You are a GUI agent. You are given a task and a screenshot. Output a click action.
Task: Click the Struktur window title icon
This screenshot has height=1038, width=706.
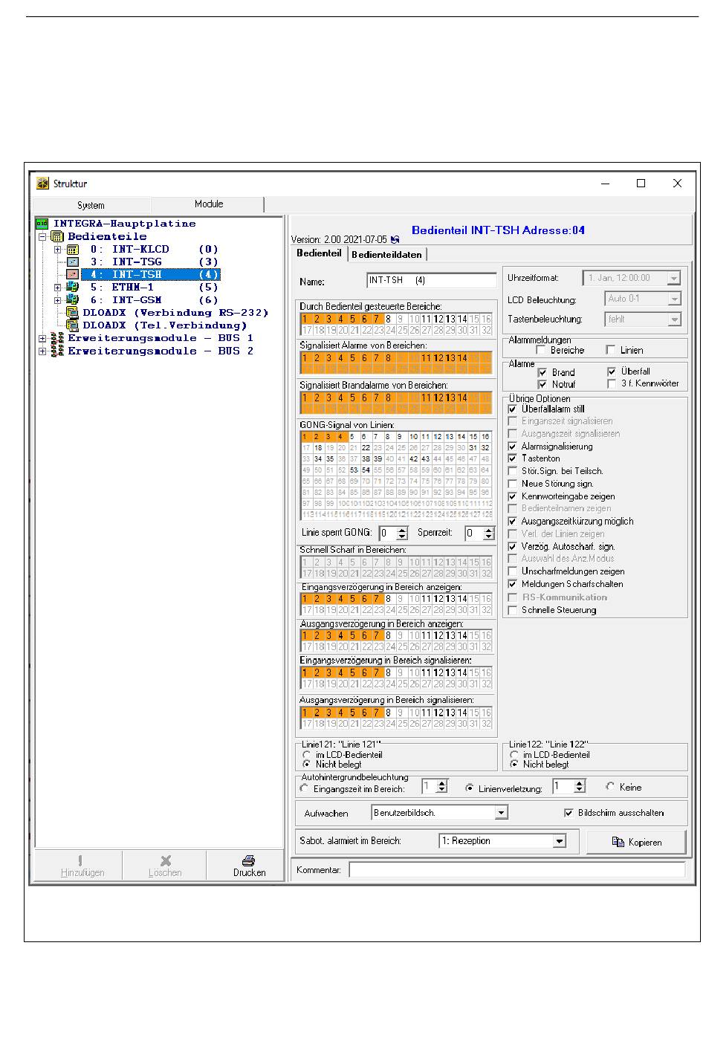click(x=42, y=184)
